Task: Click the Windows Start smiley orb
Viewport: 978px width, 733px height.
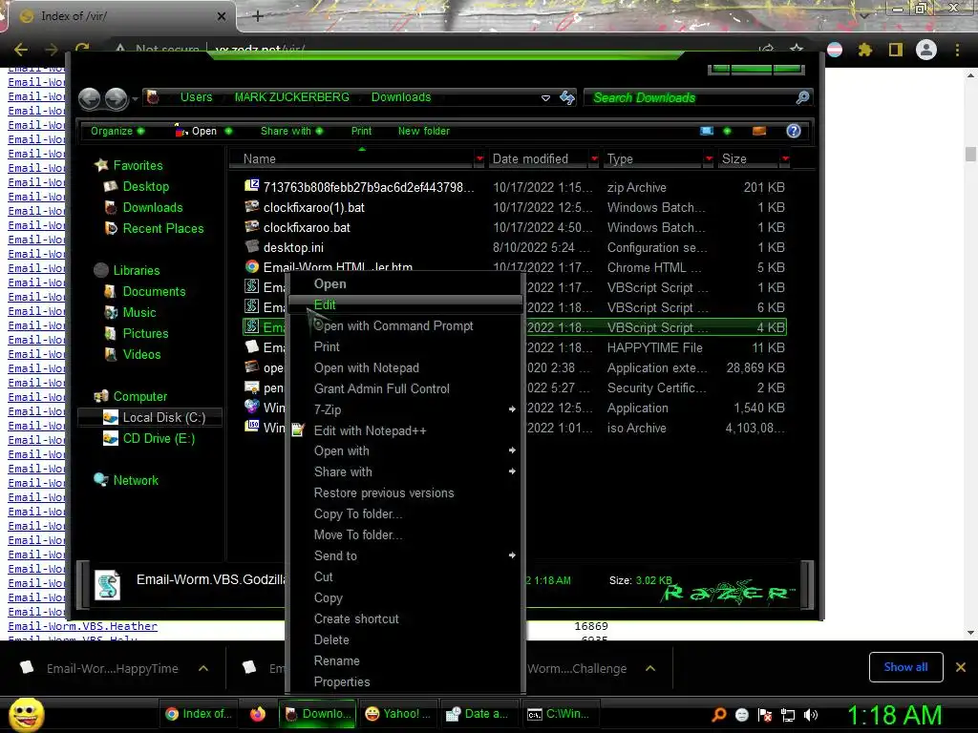Action: (26, 714)
